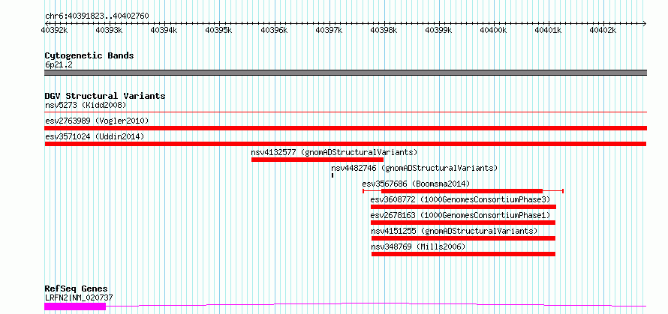The width and height of the screenshot is (668, 314).
Task: Open the nsv4151255 label text
Action: [x=454, y=231]
